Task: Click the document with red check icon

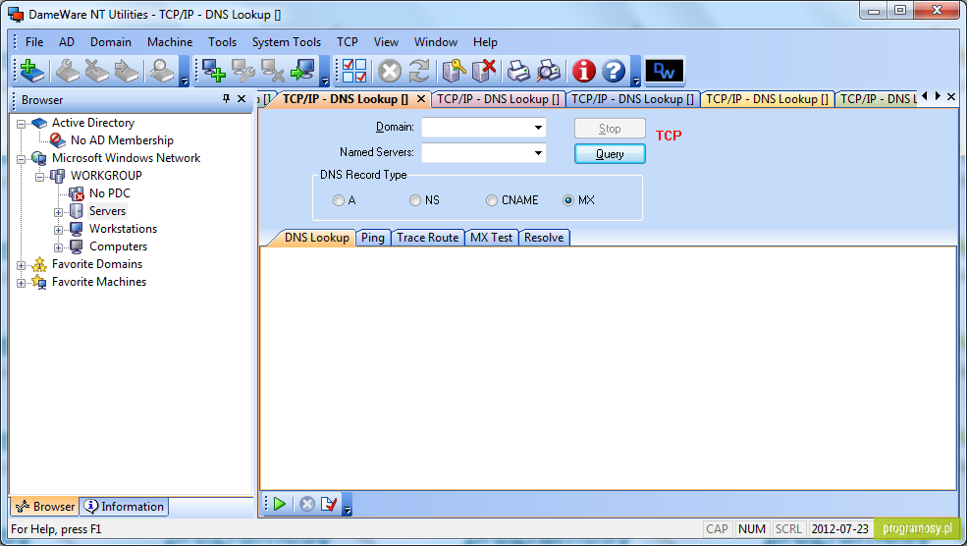Action: tap(329, 504)
